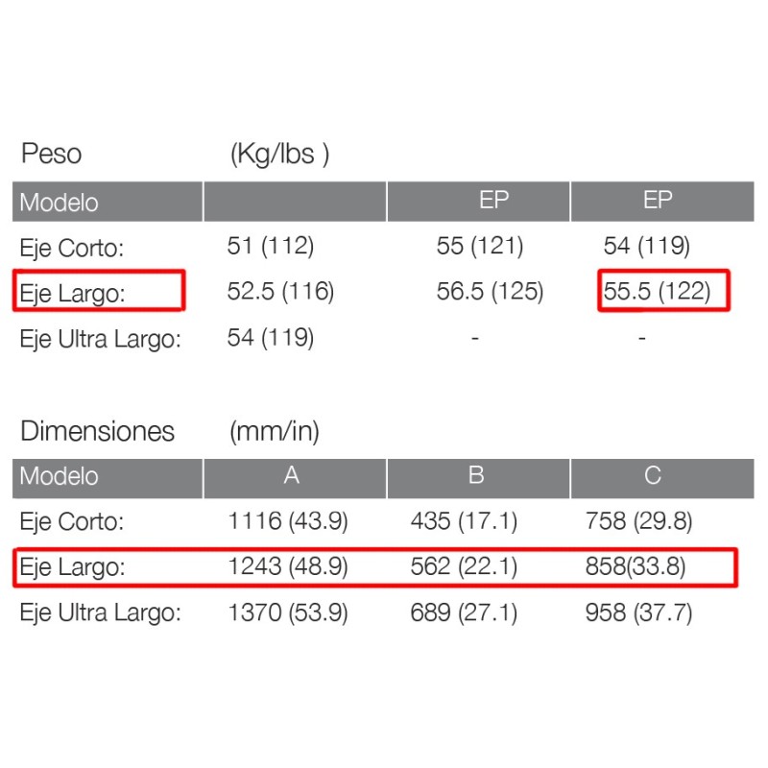Select the Modelo header in Dimensiones table

59,476
